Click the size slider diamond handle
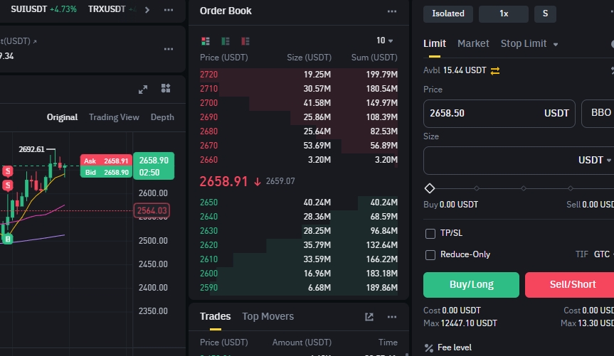Viewport: 614px width, 356px height. 430,188
